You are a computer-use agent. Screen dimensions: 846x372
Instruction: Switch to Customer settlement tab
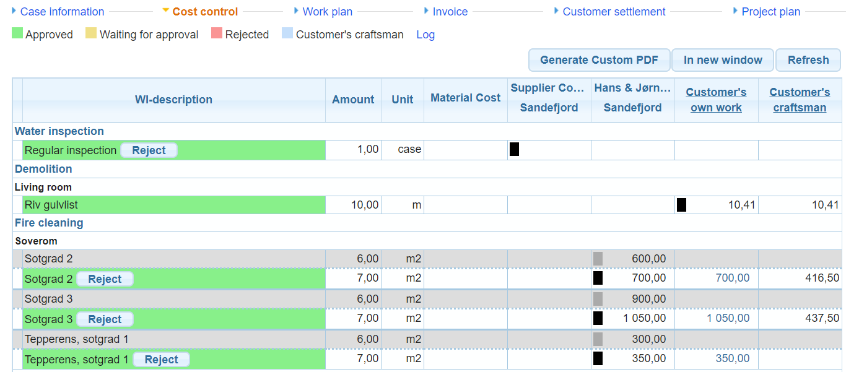point(613,12)
